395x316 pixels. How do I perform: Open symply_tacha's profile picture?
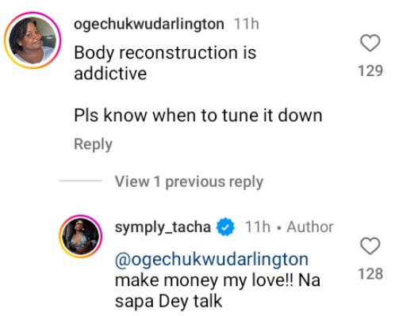[81, 236]
